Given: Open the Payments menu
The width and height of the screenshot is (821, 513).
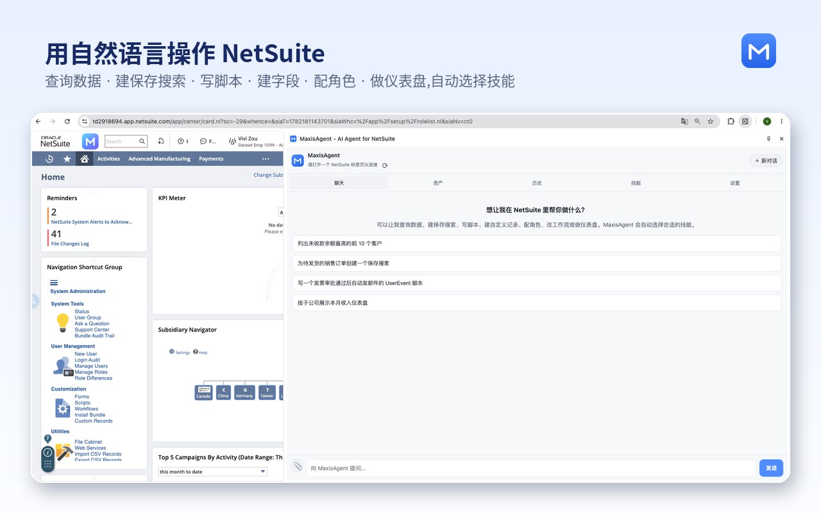Looking at the screenshot, I should click(x=211, y=159).
